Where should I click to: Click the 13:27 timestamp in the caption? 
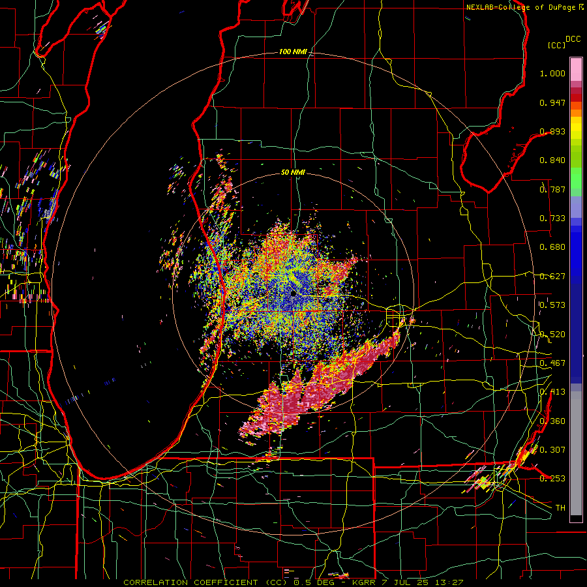tap(450, 582)
